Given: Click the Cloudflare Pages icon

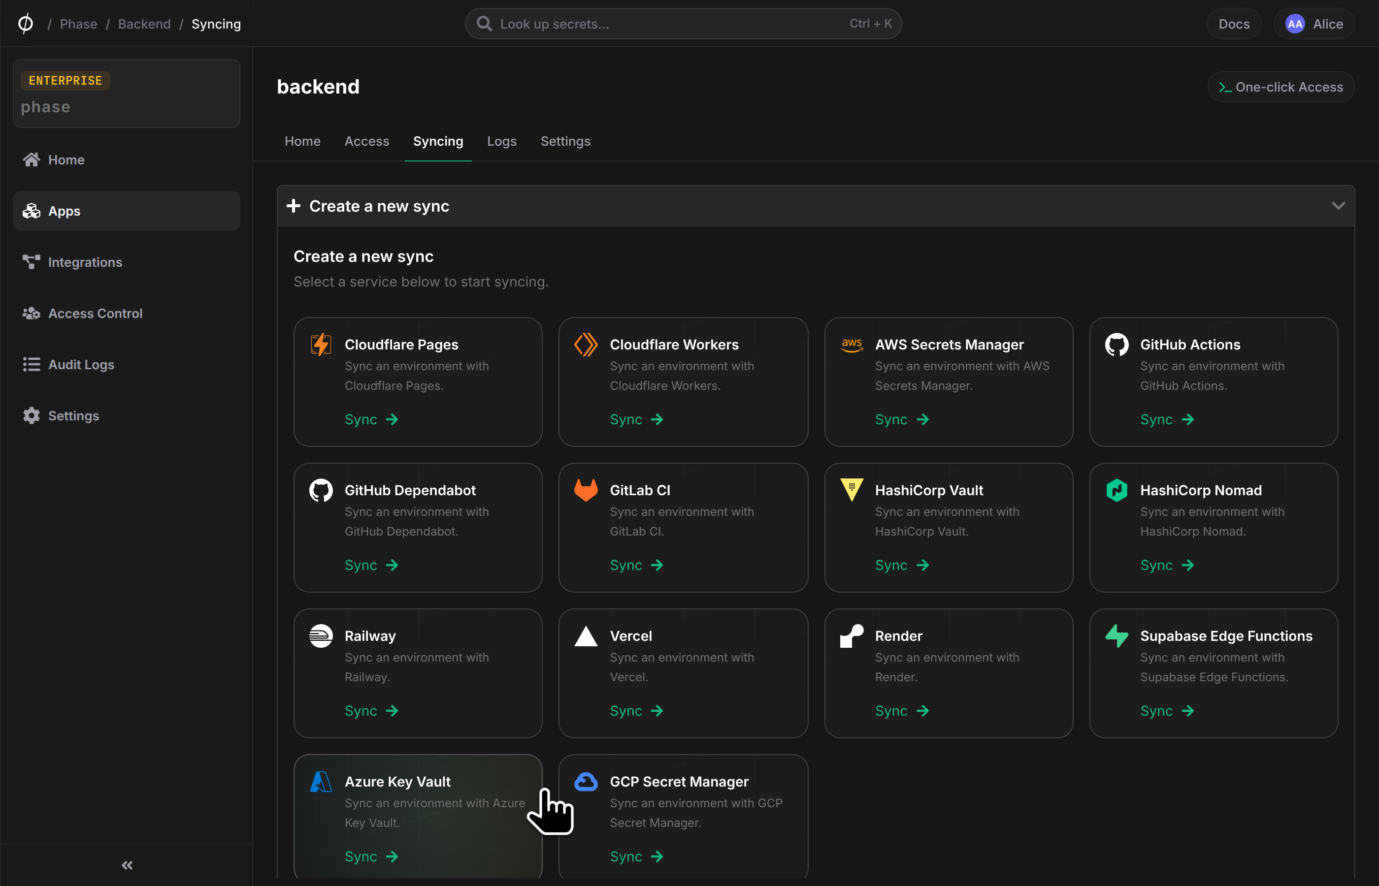Looking at the screenshot, I should 321,345.
